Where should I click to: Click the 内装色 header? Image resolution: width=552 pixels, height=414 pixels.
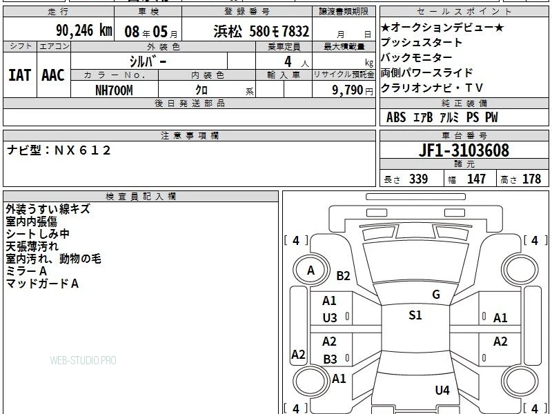pyautogui.click(x=208, y=75)
